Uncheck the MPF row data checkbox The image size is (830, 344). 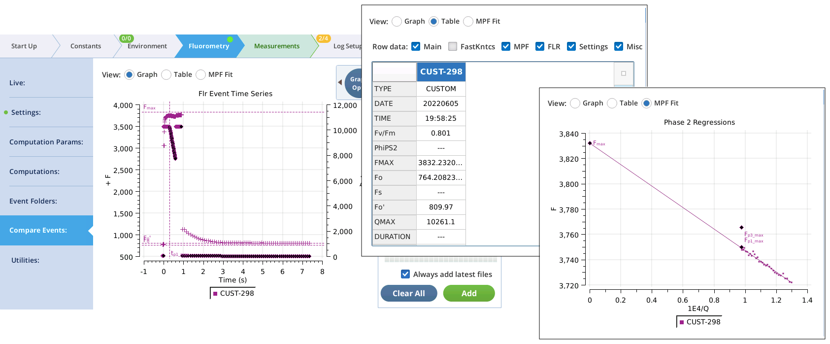(x=506, y=46)
